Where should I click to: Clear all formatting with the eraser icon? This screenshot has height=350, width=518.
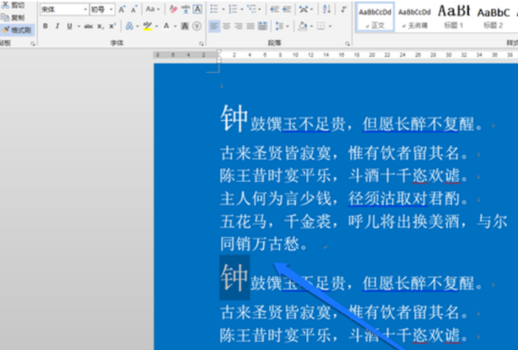[x=173, y=9]
